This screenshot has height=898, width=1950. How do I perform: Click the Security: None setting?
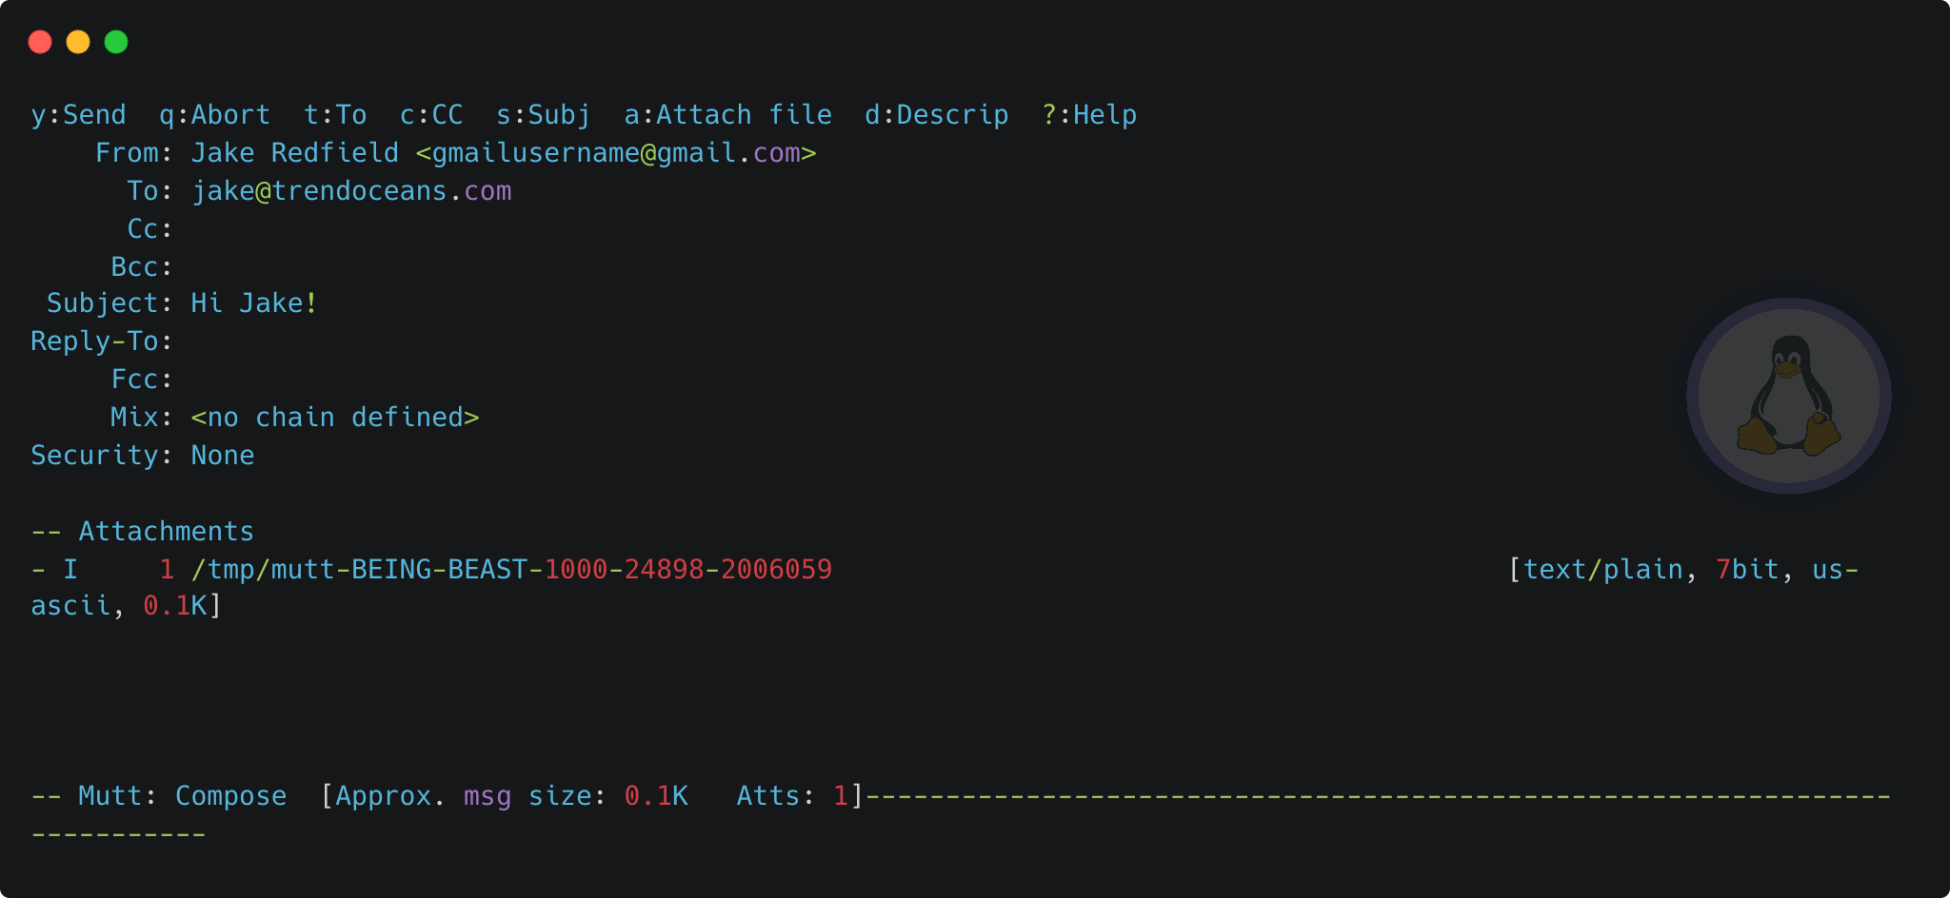point(143,456)
